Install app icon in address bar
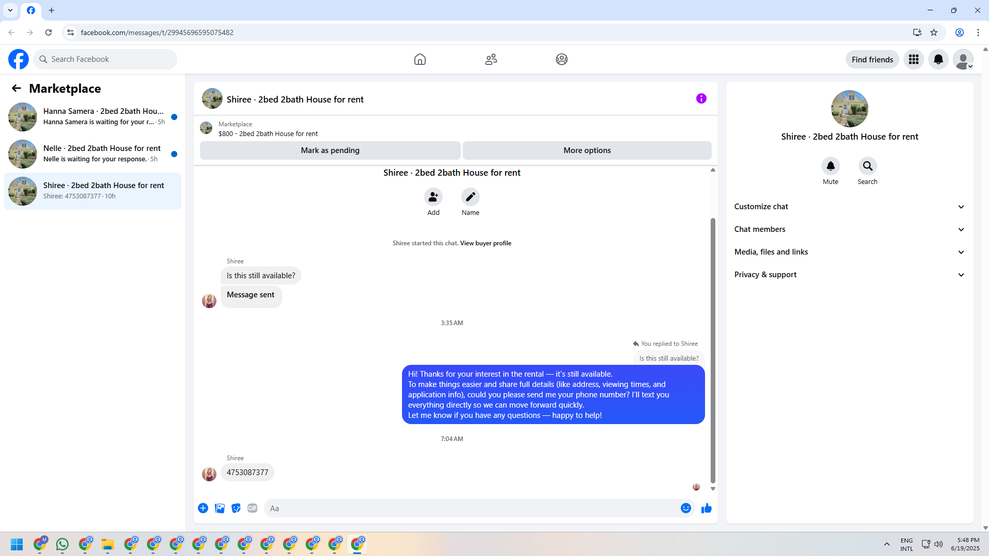Viewport: 989px width, 556px height. click(x=917, y=32)
